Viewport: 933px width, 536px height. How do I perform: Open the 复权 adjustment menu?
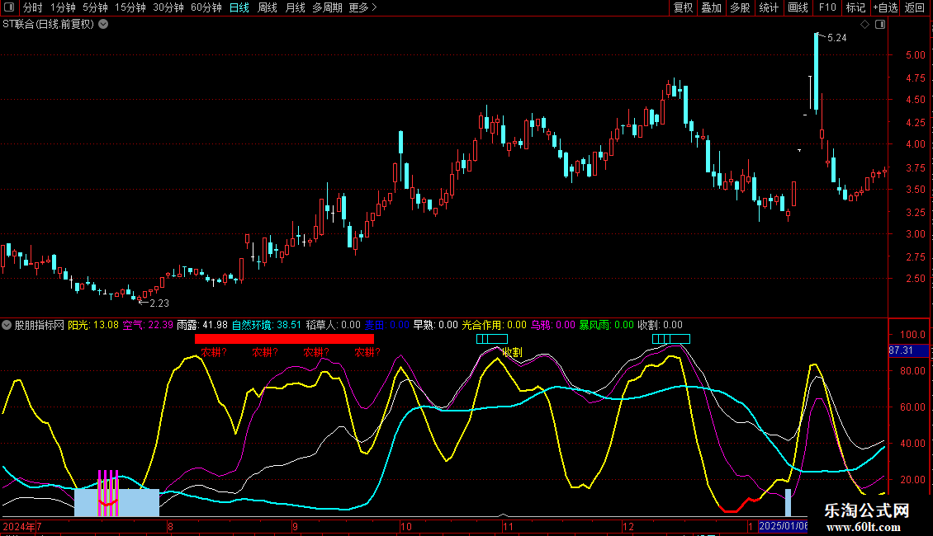pos(683,7)
